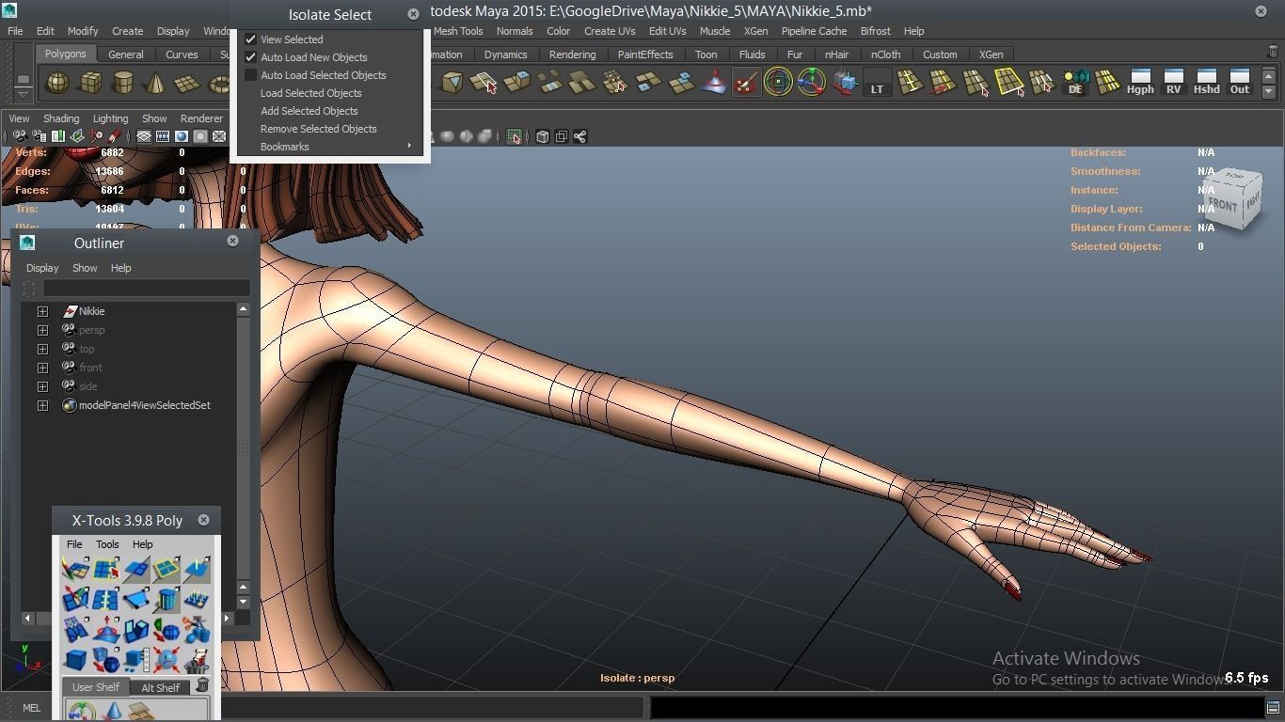Click the X-Tools blue cube icon
This screenshot has width=1285, height=722.
click(75, 659)
